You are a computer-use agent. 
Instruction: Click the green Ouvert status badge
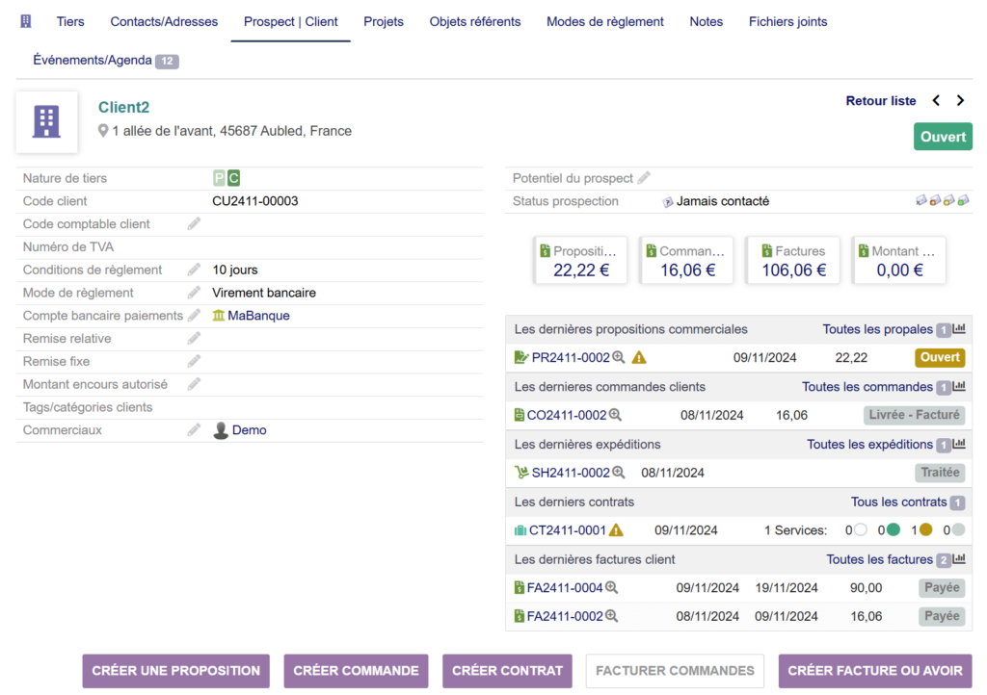(943, 137)
